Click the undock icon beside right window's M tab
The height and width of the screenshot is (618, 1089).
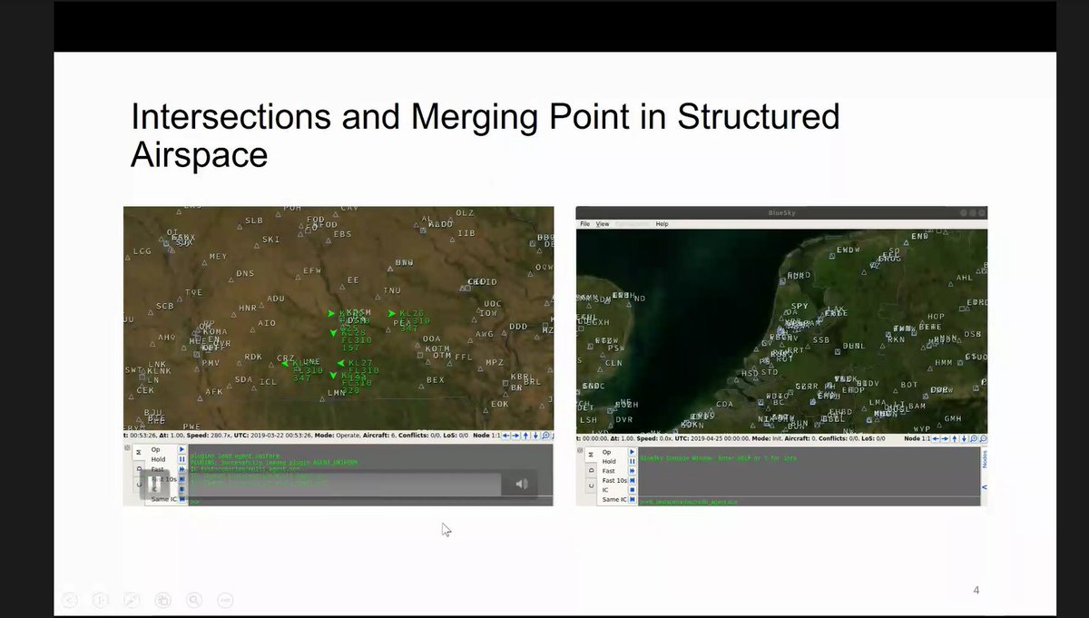tap(580, 450)
